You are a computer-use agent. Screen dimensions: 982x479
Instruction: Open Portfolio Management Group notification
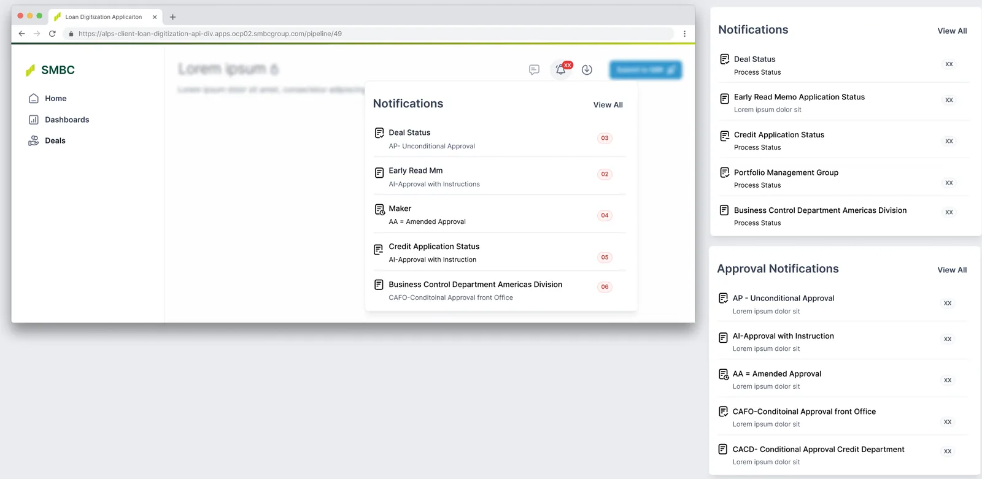click(845, 178)
